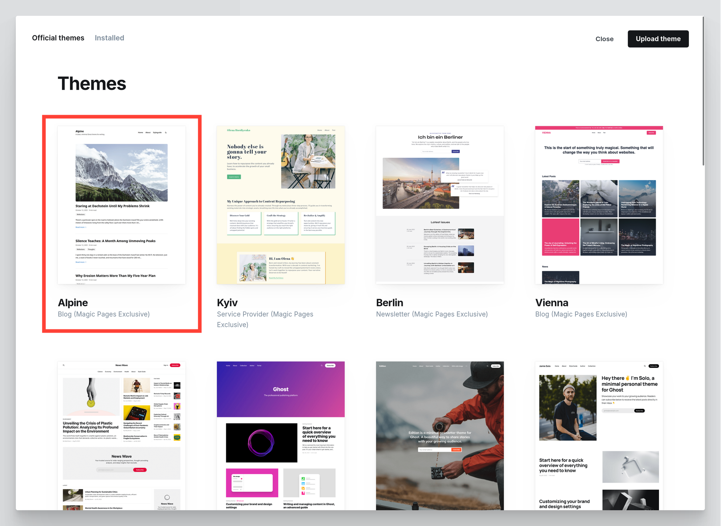Pick the Solo personal theme thumbnail
721x526 pixels.
[x=599, y=435]
